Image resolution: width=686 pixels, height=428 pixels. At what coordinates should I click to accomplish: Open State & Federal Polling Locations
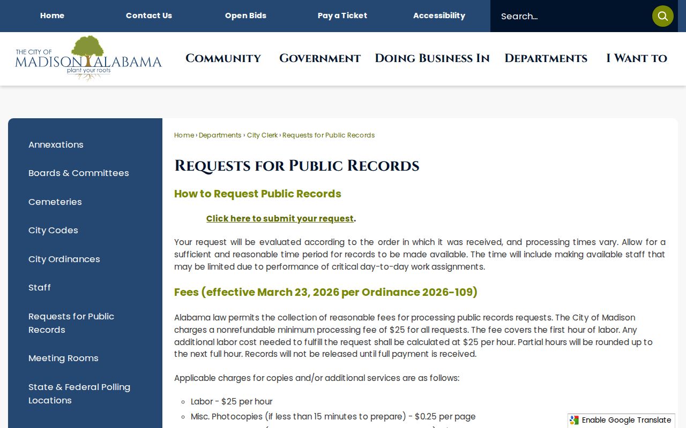[79, 393]
